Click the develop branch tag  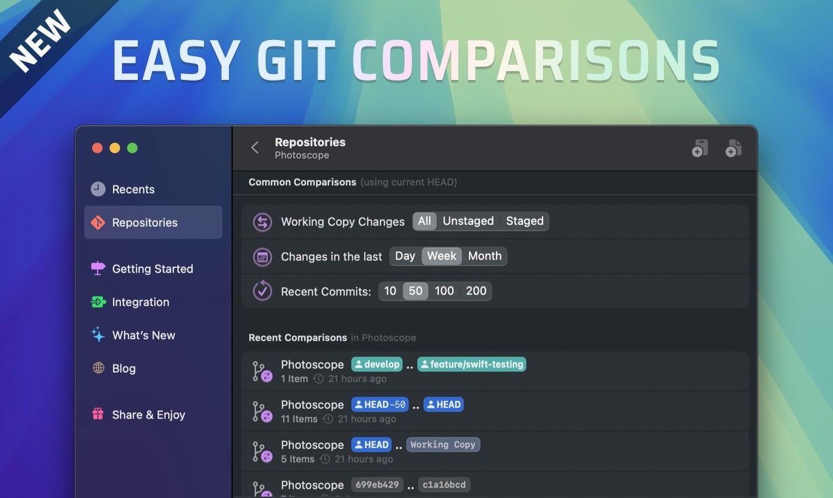pos(377,364)
